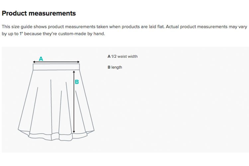This screenshot has width=249, height=166.
Task: Click the teal letter B beside the skirt
Action: click(x=77, y=82)
